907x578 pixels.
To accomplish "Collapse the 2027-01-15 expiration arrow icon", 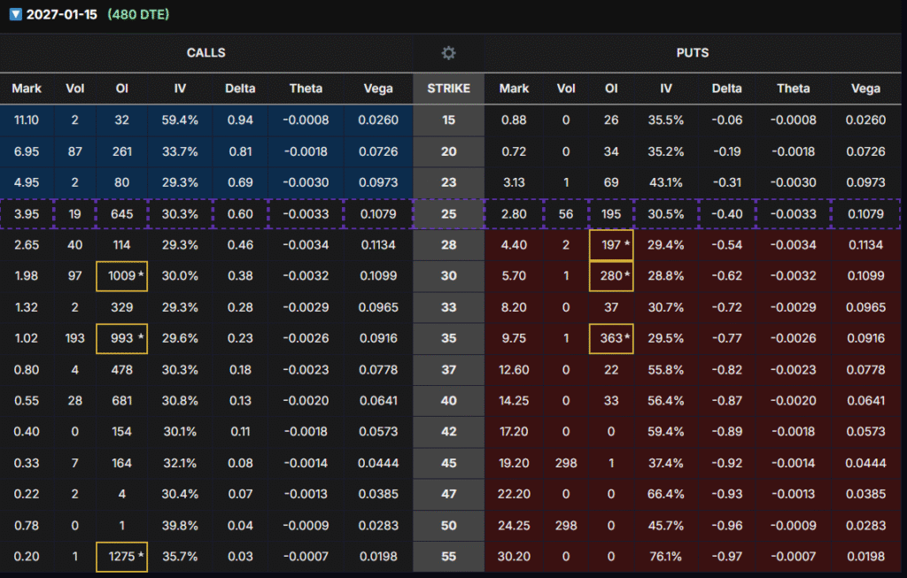I will [x=15, y=15].
